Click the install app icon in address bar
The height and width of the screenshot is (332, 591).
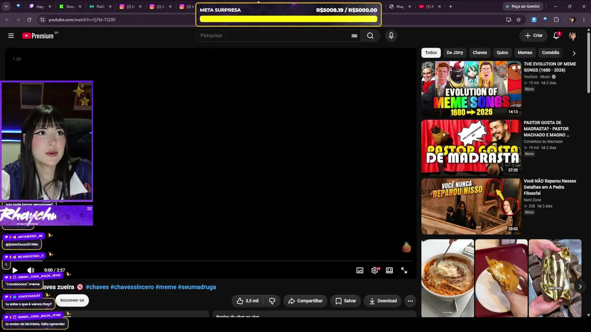coord(508,20)
